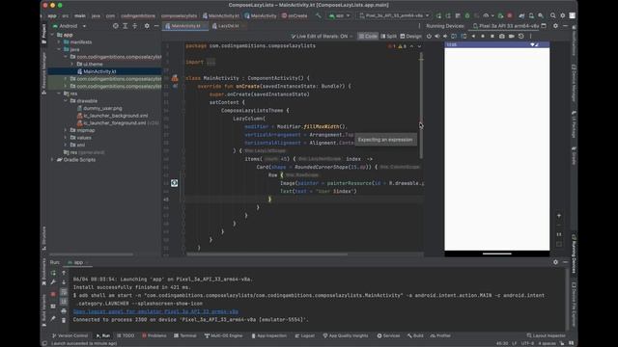Click the search magnifier in the main toolbar

click(552, 15)
